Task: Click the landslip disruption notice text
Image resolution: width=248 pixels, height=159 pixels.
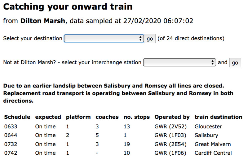Action: click(118, 93)
